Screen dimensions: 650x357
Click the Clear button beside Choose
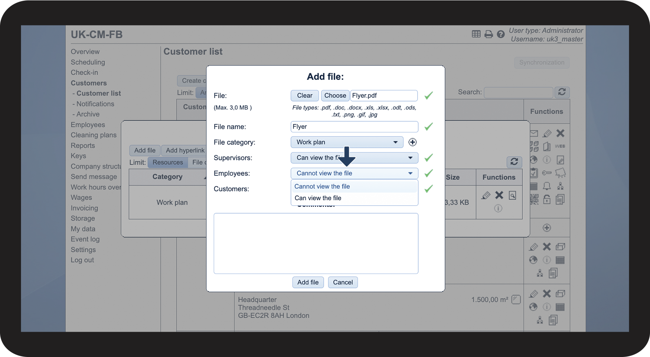click(x=305, y=96)
